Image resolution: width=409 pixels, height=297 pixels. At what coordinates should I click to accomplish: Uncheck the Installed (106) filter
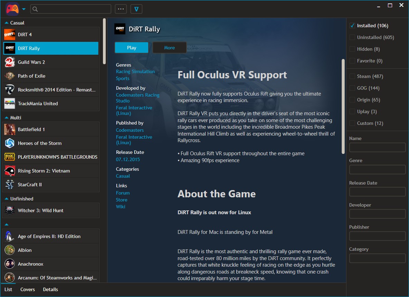coord(352,26)
